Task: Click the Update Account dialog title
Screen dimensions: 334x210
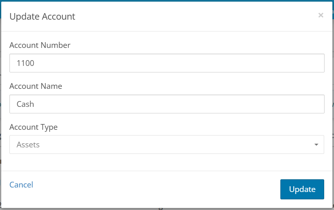Action: coord(42,16)
